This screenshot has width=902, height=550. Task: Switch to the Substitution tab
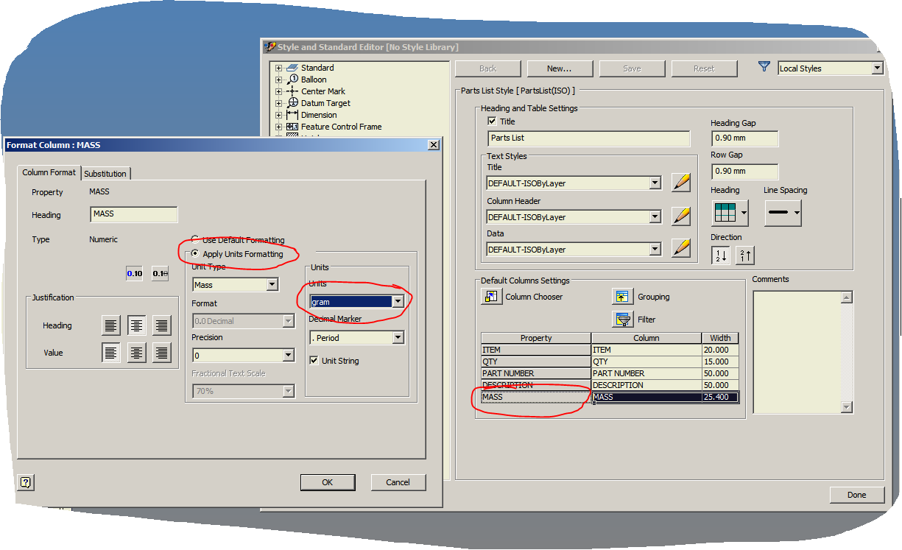click(x=105, y=172)
